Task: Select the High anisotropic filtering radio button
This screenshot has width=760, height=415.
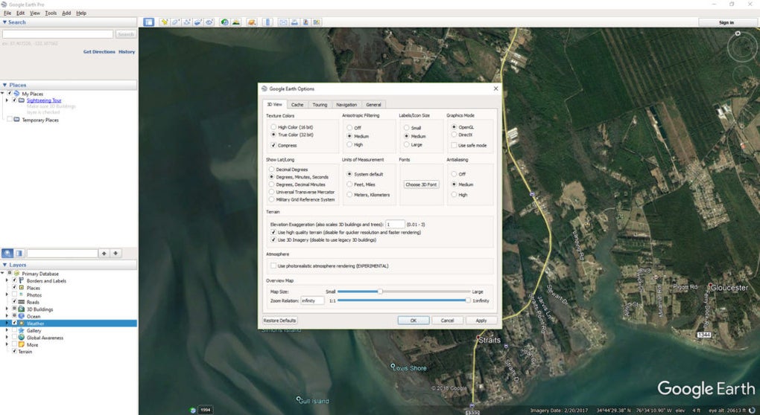Action: pos(348,145)
